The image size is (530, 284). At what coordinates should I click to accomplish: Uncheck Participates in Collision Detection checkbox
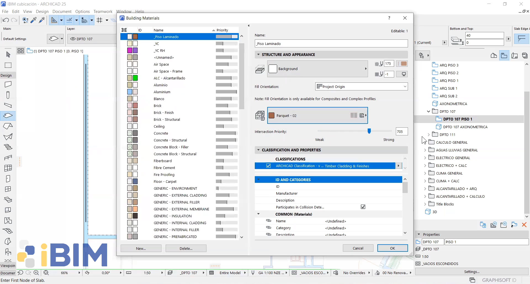[363, 207]
